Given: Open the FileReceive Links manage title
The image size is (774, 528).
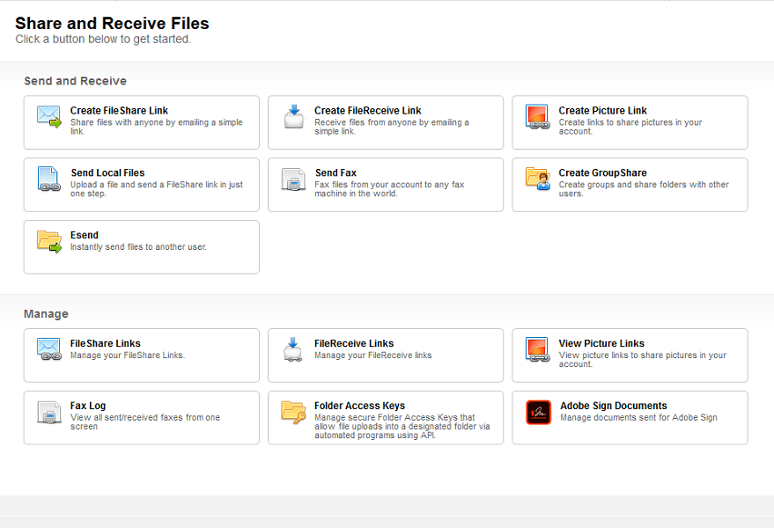Looking at the screenshot, I should pyautogui.click(x=354, y=343).
